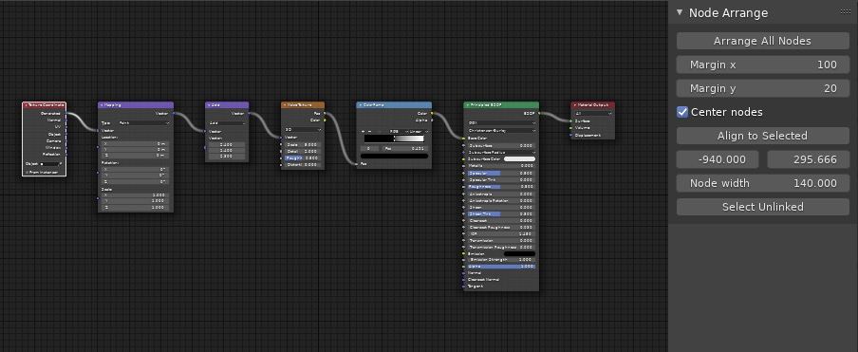Click the Node Arrange panel drag handle dots
This screenshot has height=352, width=858.
[x=845, y=12]
